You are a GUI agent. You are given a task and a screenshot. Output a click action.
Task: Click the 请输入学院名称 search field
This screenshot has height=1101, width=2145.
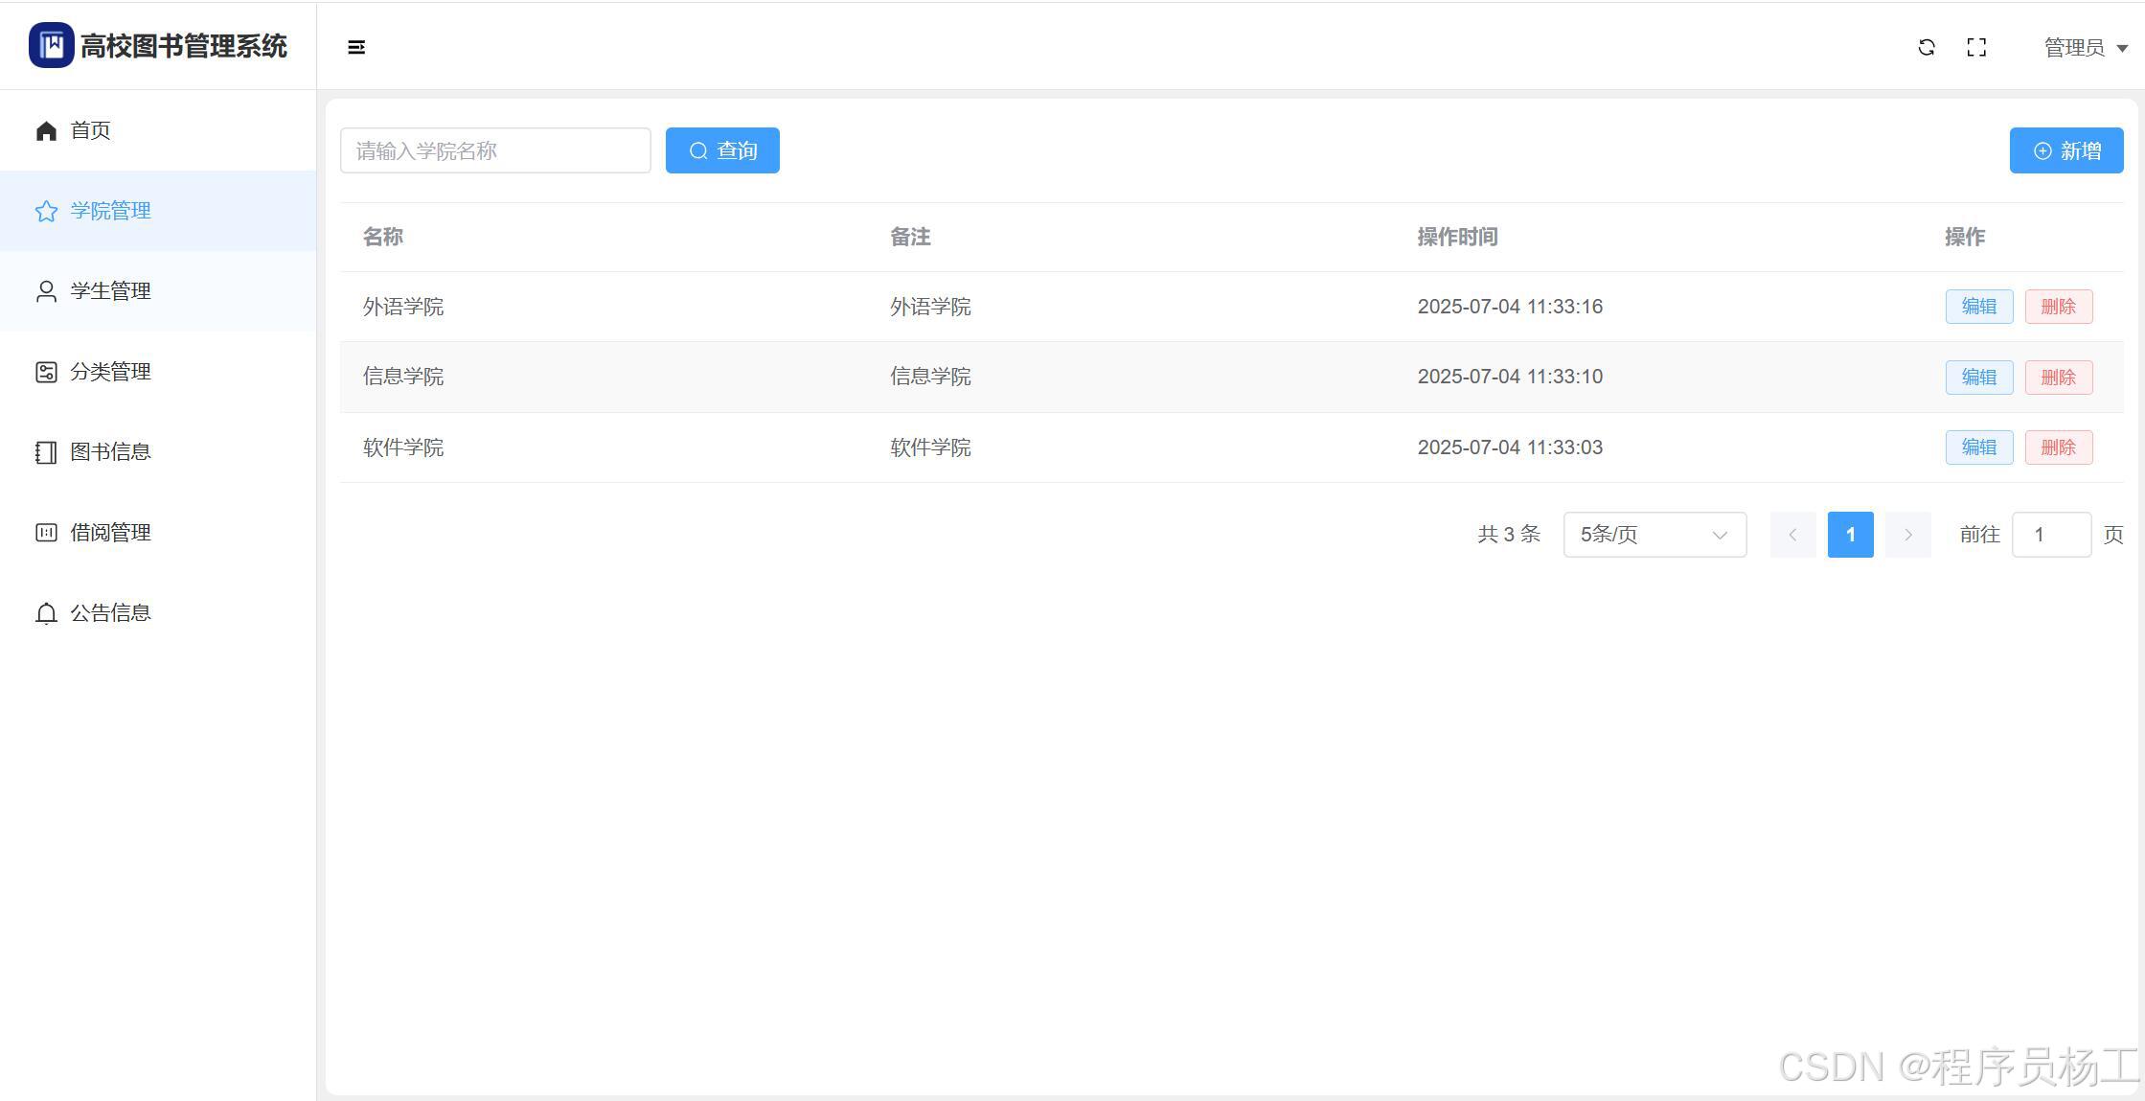(x=495, y=150)
